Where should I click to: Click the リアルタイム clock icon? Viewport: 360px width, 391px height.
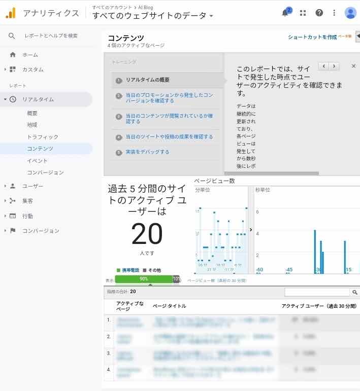[x=13, y=99]
